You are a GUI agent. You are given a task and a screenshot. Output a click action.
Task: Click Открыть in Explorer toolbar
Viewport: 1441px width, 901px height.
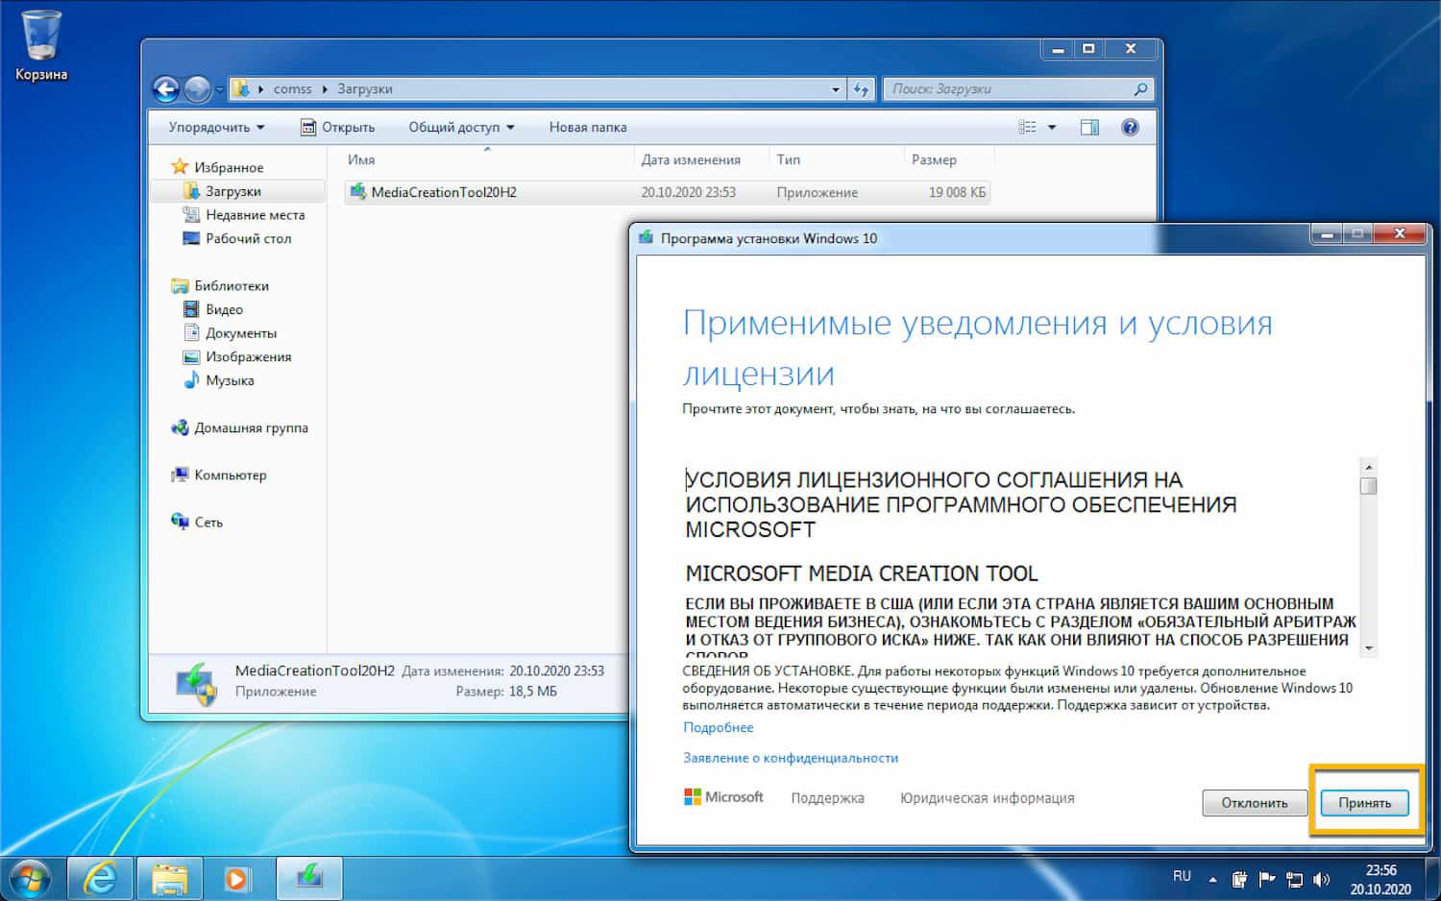[x=337, y=127]
